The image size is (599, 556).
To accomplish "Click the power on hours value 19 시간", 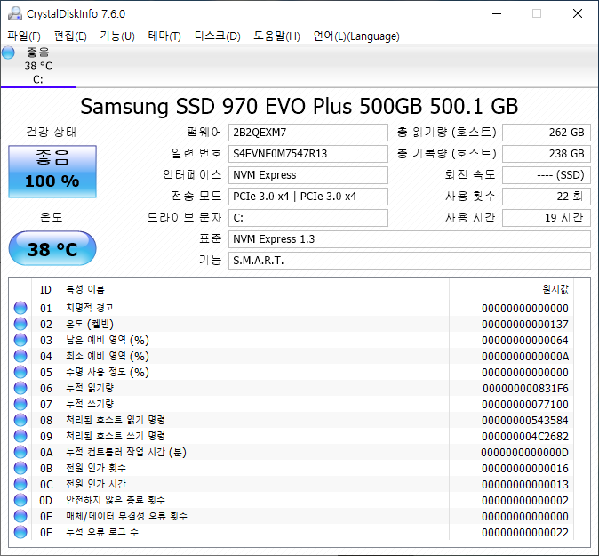I will click(x=547, y=218).
